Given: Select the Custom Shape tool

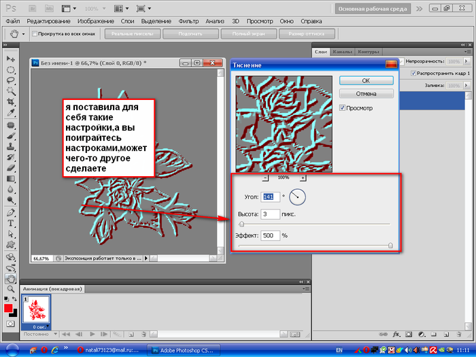Looking at the screenshot, I should (11, 245).
